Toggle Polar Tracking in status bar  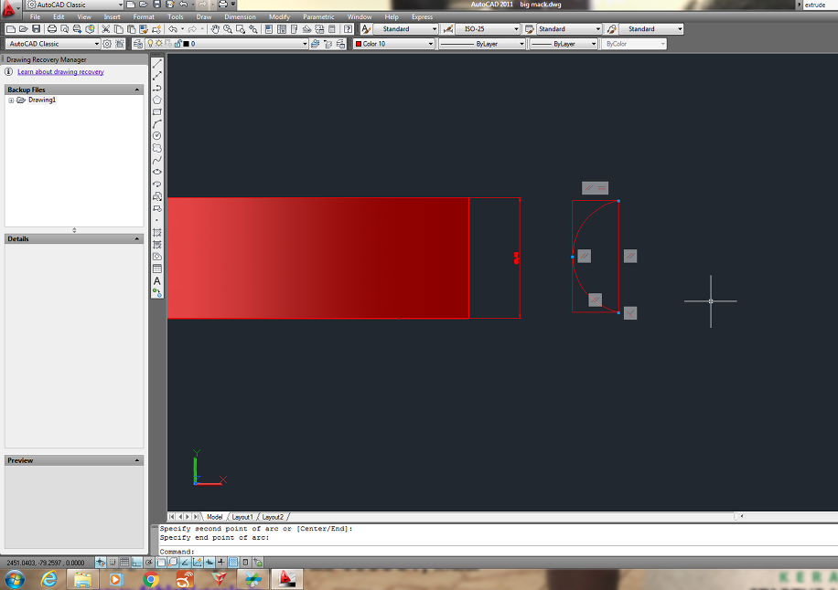148,563
